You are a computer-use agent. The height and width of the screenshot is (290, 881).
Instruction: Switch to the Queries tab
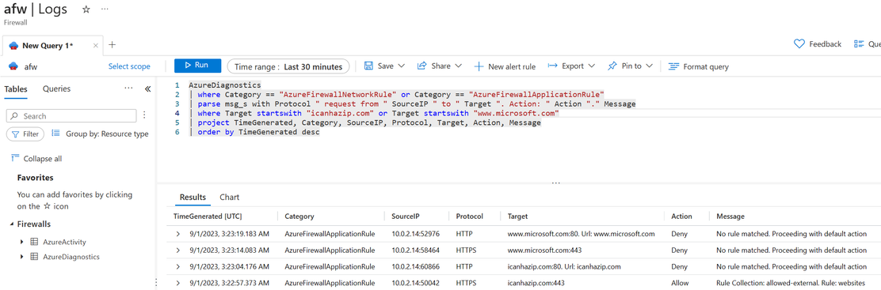pos(57,89)
